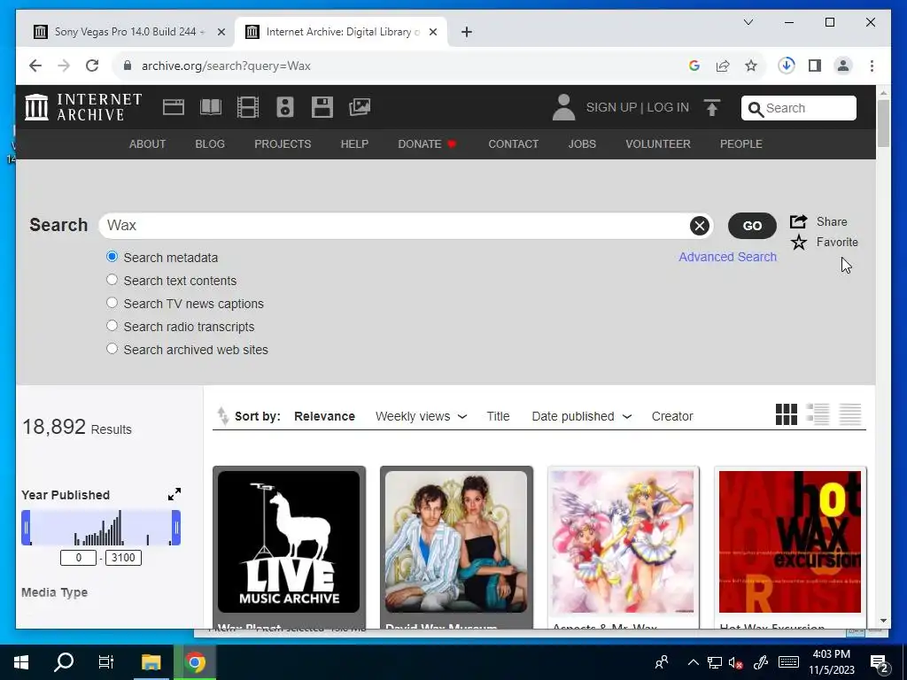This screenshot has height=680, width=907.
Task: Open the BLOG menu item
Action: pyautogui.click(x=210, y=144)
